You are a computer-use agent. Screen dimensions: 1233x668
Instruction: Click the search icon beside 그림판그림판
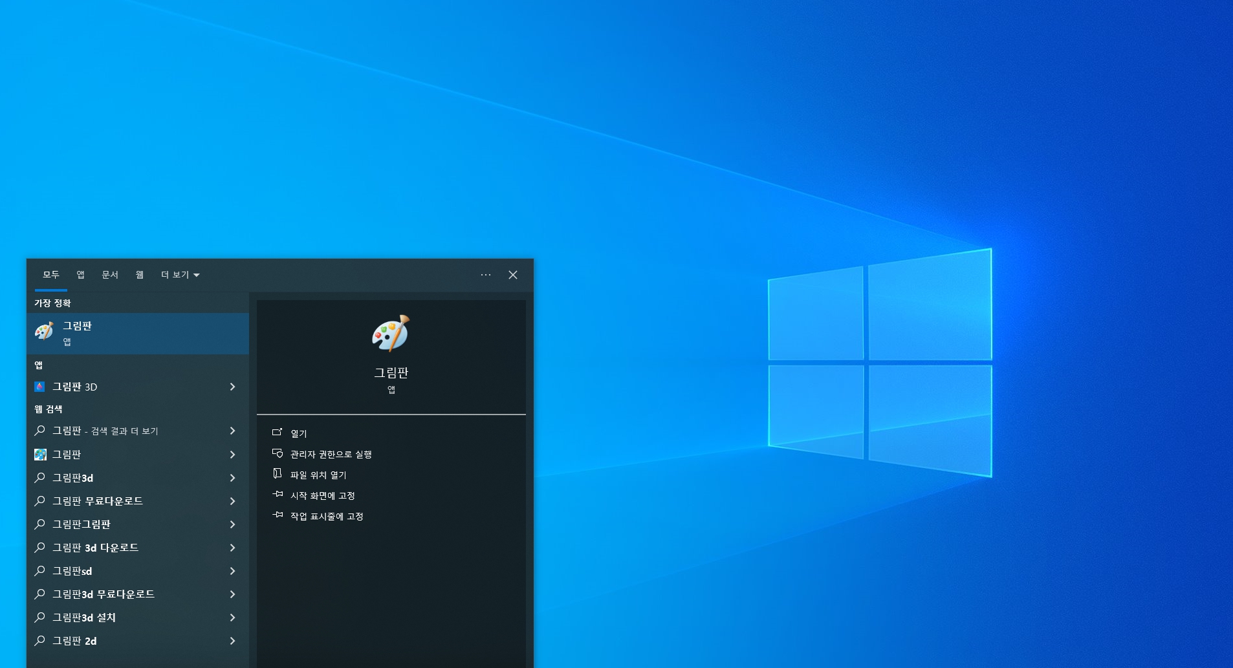coord(40,524)
